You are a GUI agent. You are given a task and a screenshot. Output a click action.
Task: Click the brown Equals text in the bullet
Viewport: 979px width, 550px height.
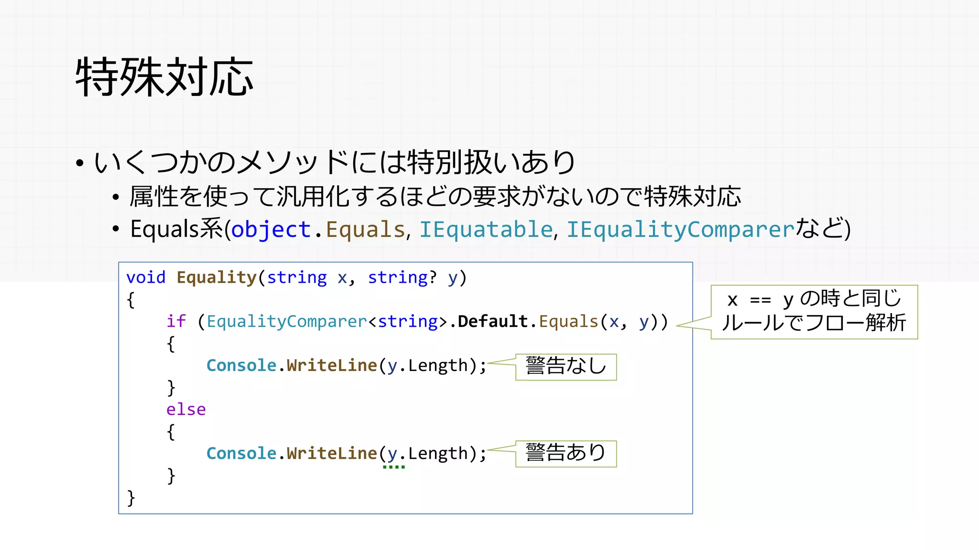click(366, 230)
